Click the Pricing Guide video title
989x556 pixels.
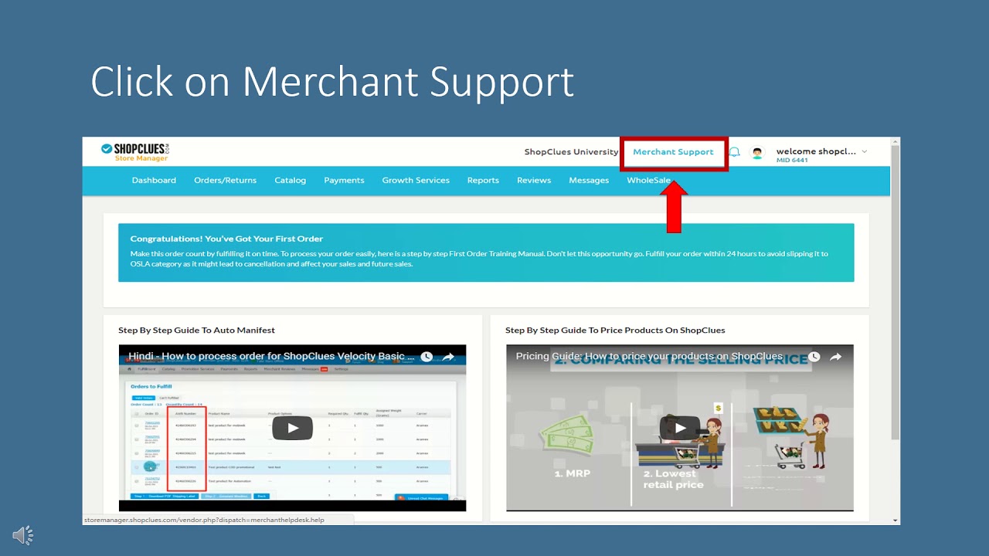(649, 356)
